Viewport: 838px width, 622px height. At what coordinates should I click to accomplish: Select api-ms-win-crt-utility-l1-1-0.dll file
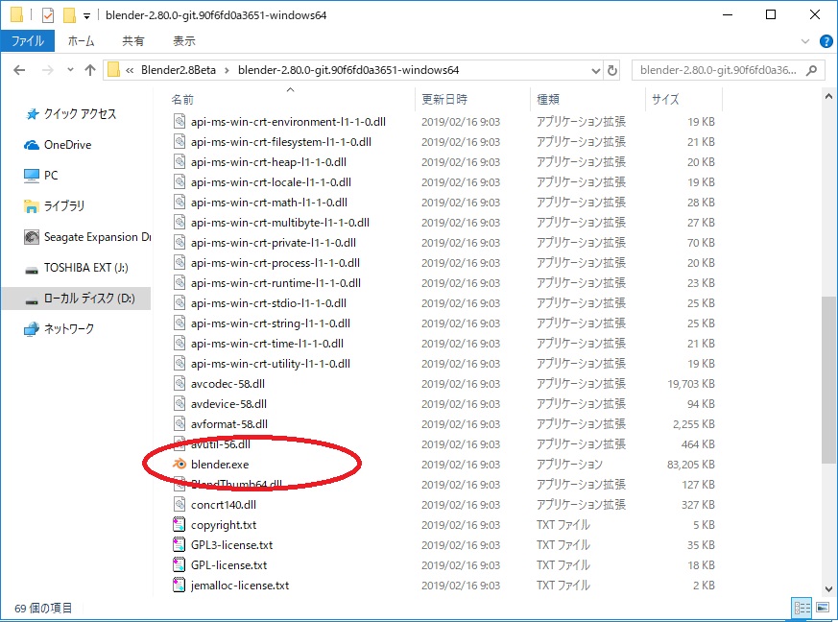271,364
